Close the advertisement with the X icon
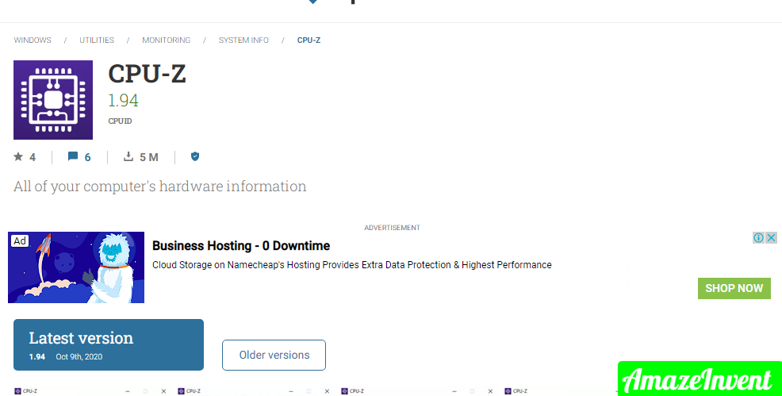Image resolution: width=782 pixels, height=396 pixels. tap(771, 237)
